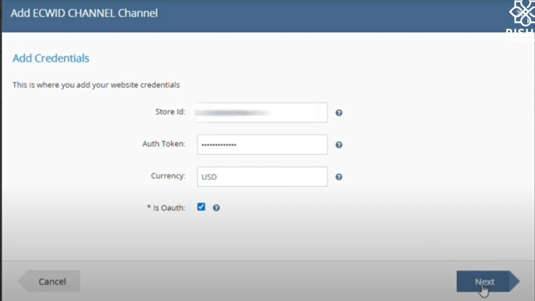This screenshot has height=301, width=535.
Task: Uncheck the Is Oauth checkbox
Action: (201, 207)
